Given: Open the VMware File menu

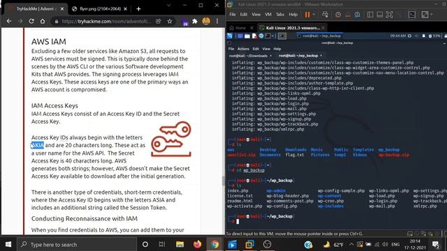Looking at the screenshot, I should 233,14.
